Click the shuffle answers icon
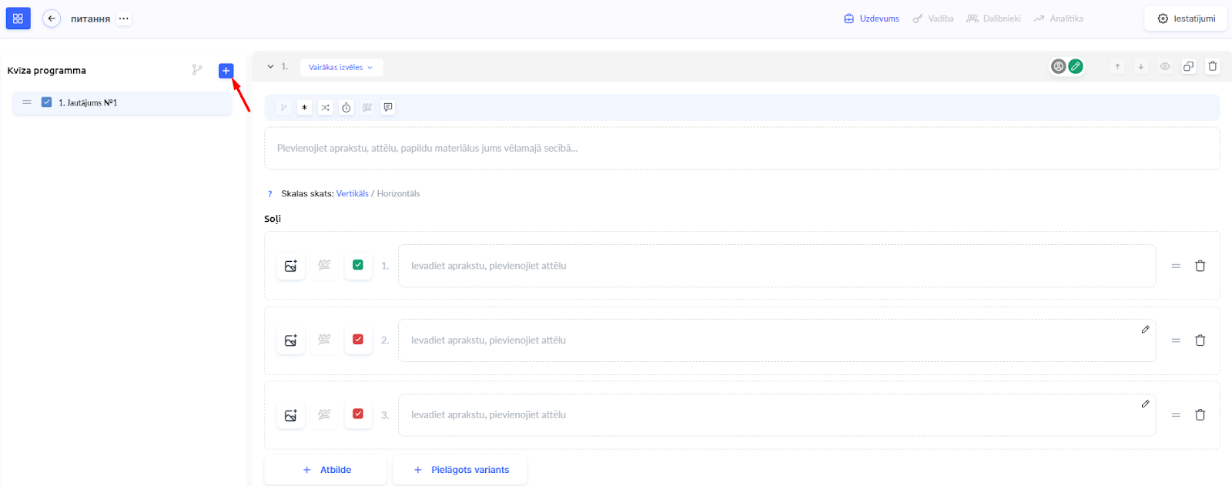Image resolution: width=1232 pixels, height=486 pixels. click(326, 108)
